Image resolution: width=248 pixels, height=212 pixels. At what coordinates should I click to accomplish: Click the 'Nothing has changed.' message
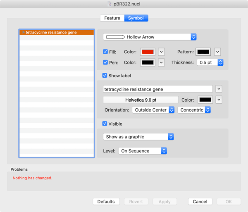pyautogui.click(x=32, y=178)
